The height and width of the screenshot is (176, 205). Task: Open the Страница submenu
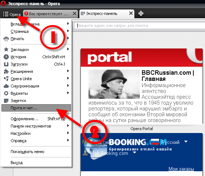(36, 31)
